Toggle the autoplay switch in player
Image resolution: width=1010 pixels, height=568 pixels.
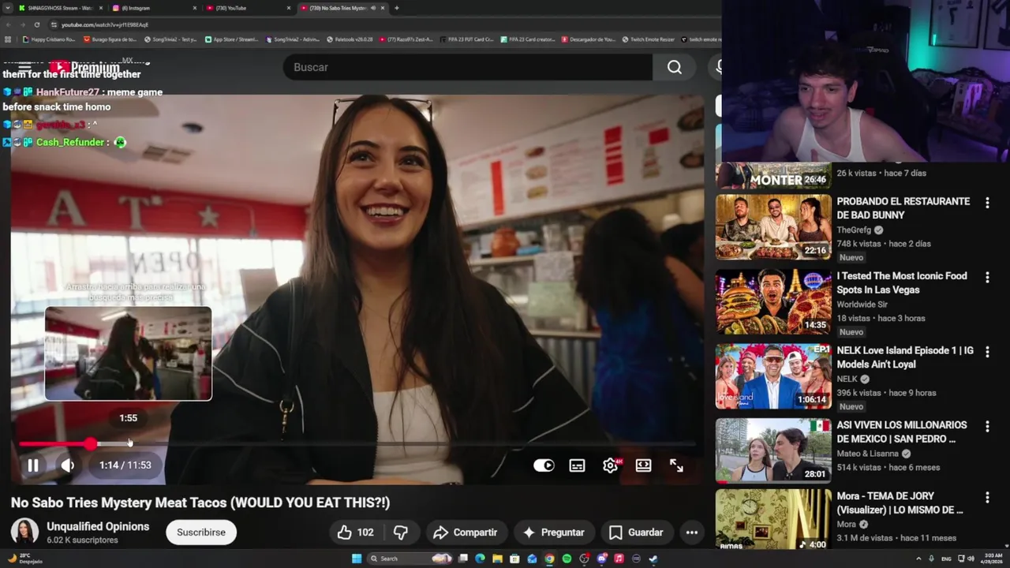(544, 465)
